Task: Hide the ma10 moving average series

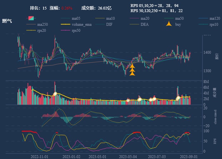Action: coord(110,18)
